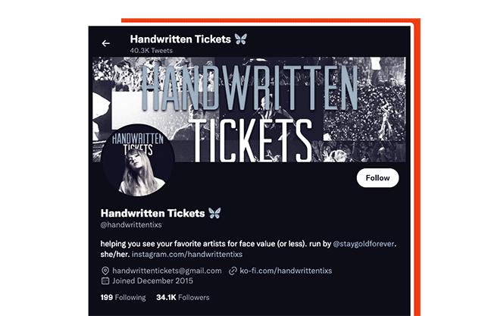Open the ko-fi.com/handwrittentixs link
The image size is (485, 316).
click(286, 271)
